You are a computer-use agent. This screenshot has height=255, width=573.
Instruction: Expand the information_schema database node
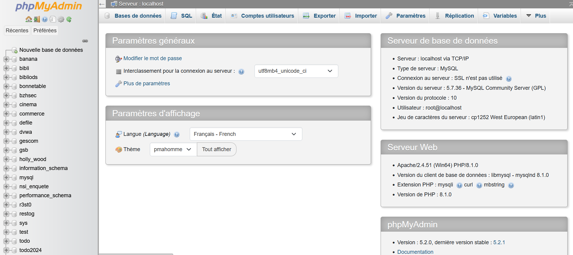tap(6, 169)
